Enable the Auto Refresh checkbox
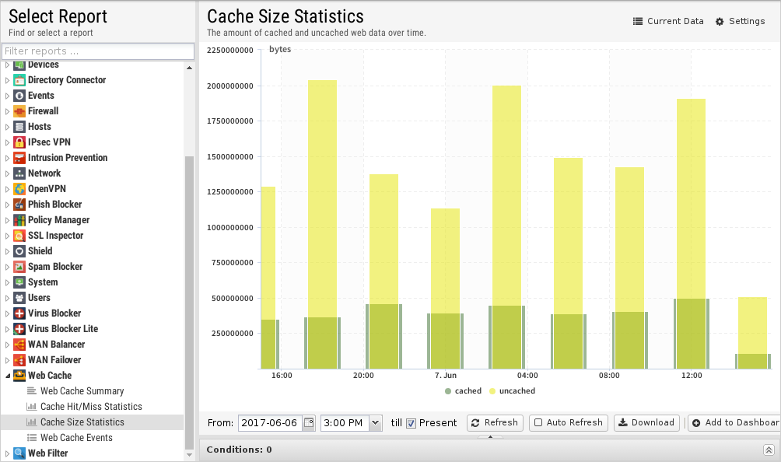The height and width of the screenshot is (462, 781). tap(538, 422)
